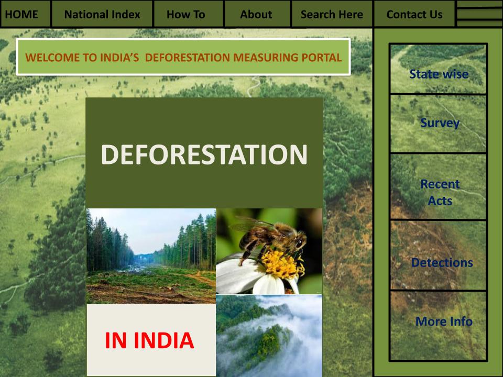Click the IN INDIA text panel
The image size is (503, 377).
[x=151, y=340]
